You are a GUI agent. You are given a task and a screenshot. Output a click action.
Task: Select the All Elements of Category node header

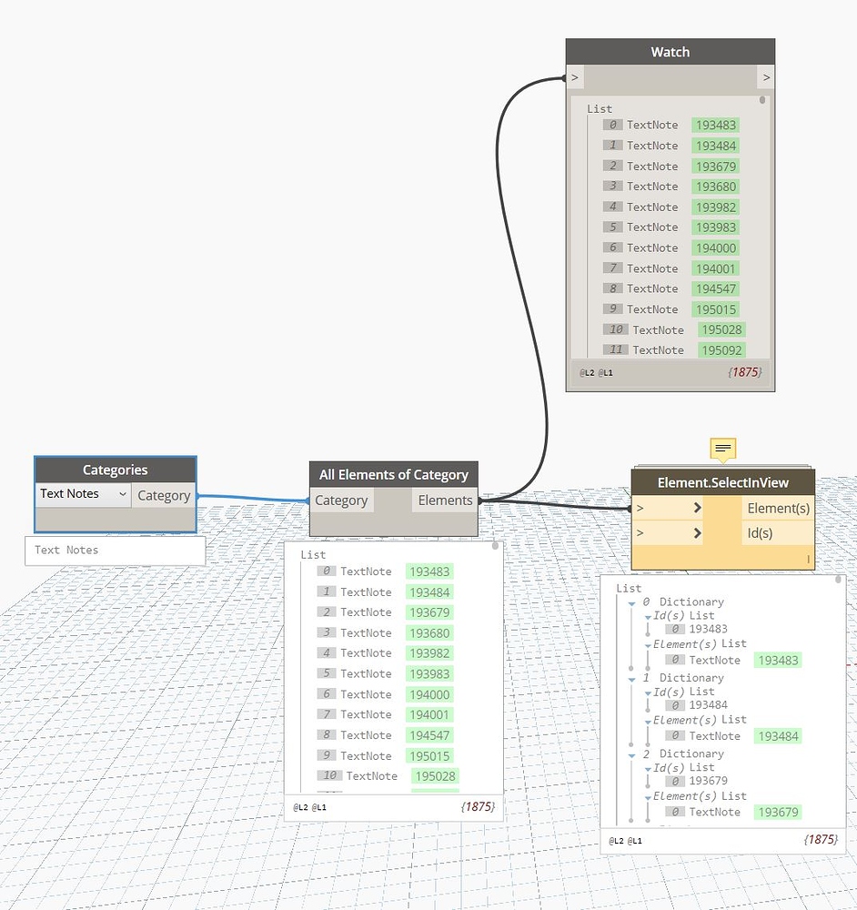(x=393, y=475)
